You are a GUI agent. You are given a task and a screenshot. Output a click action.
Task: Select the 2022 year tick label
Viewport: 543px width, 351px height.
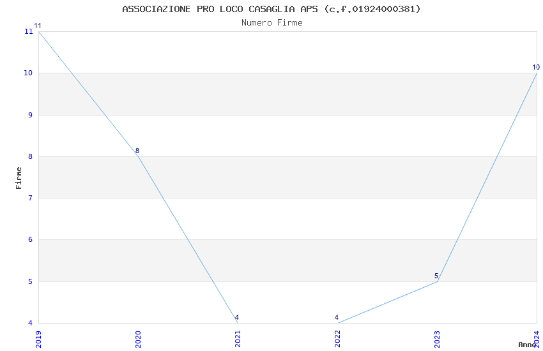click(x=338, y=340)
